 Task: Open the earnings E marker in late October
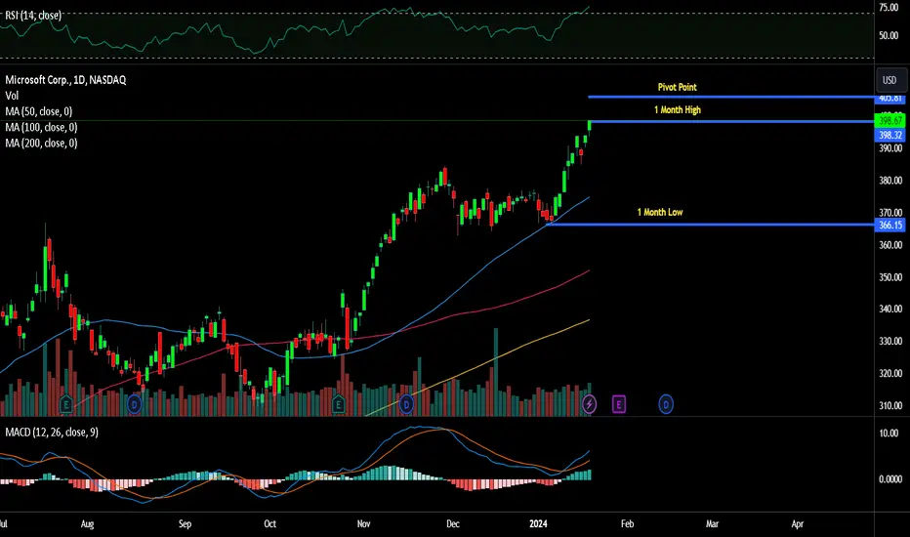[338, 404]
